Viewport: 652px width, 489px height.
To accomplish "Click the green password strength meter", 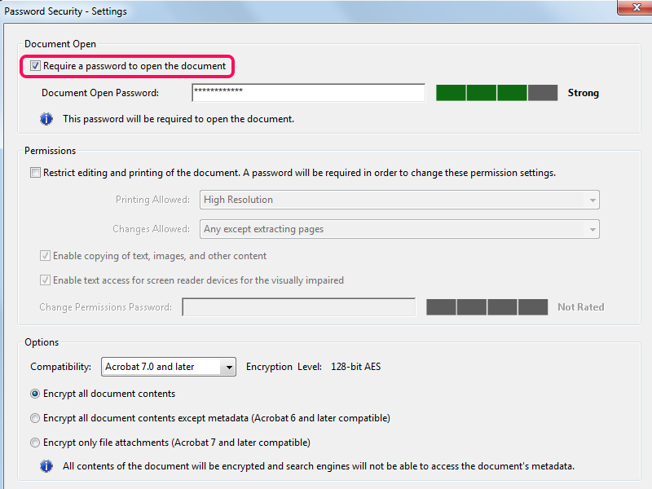I will tap(496, 93).
